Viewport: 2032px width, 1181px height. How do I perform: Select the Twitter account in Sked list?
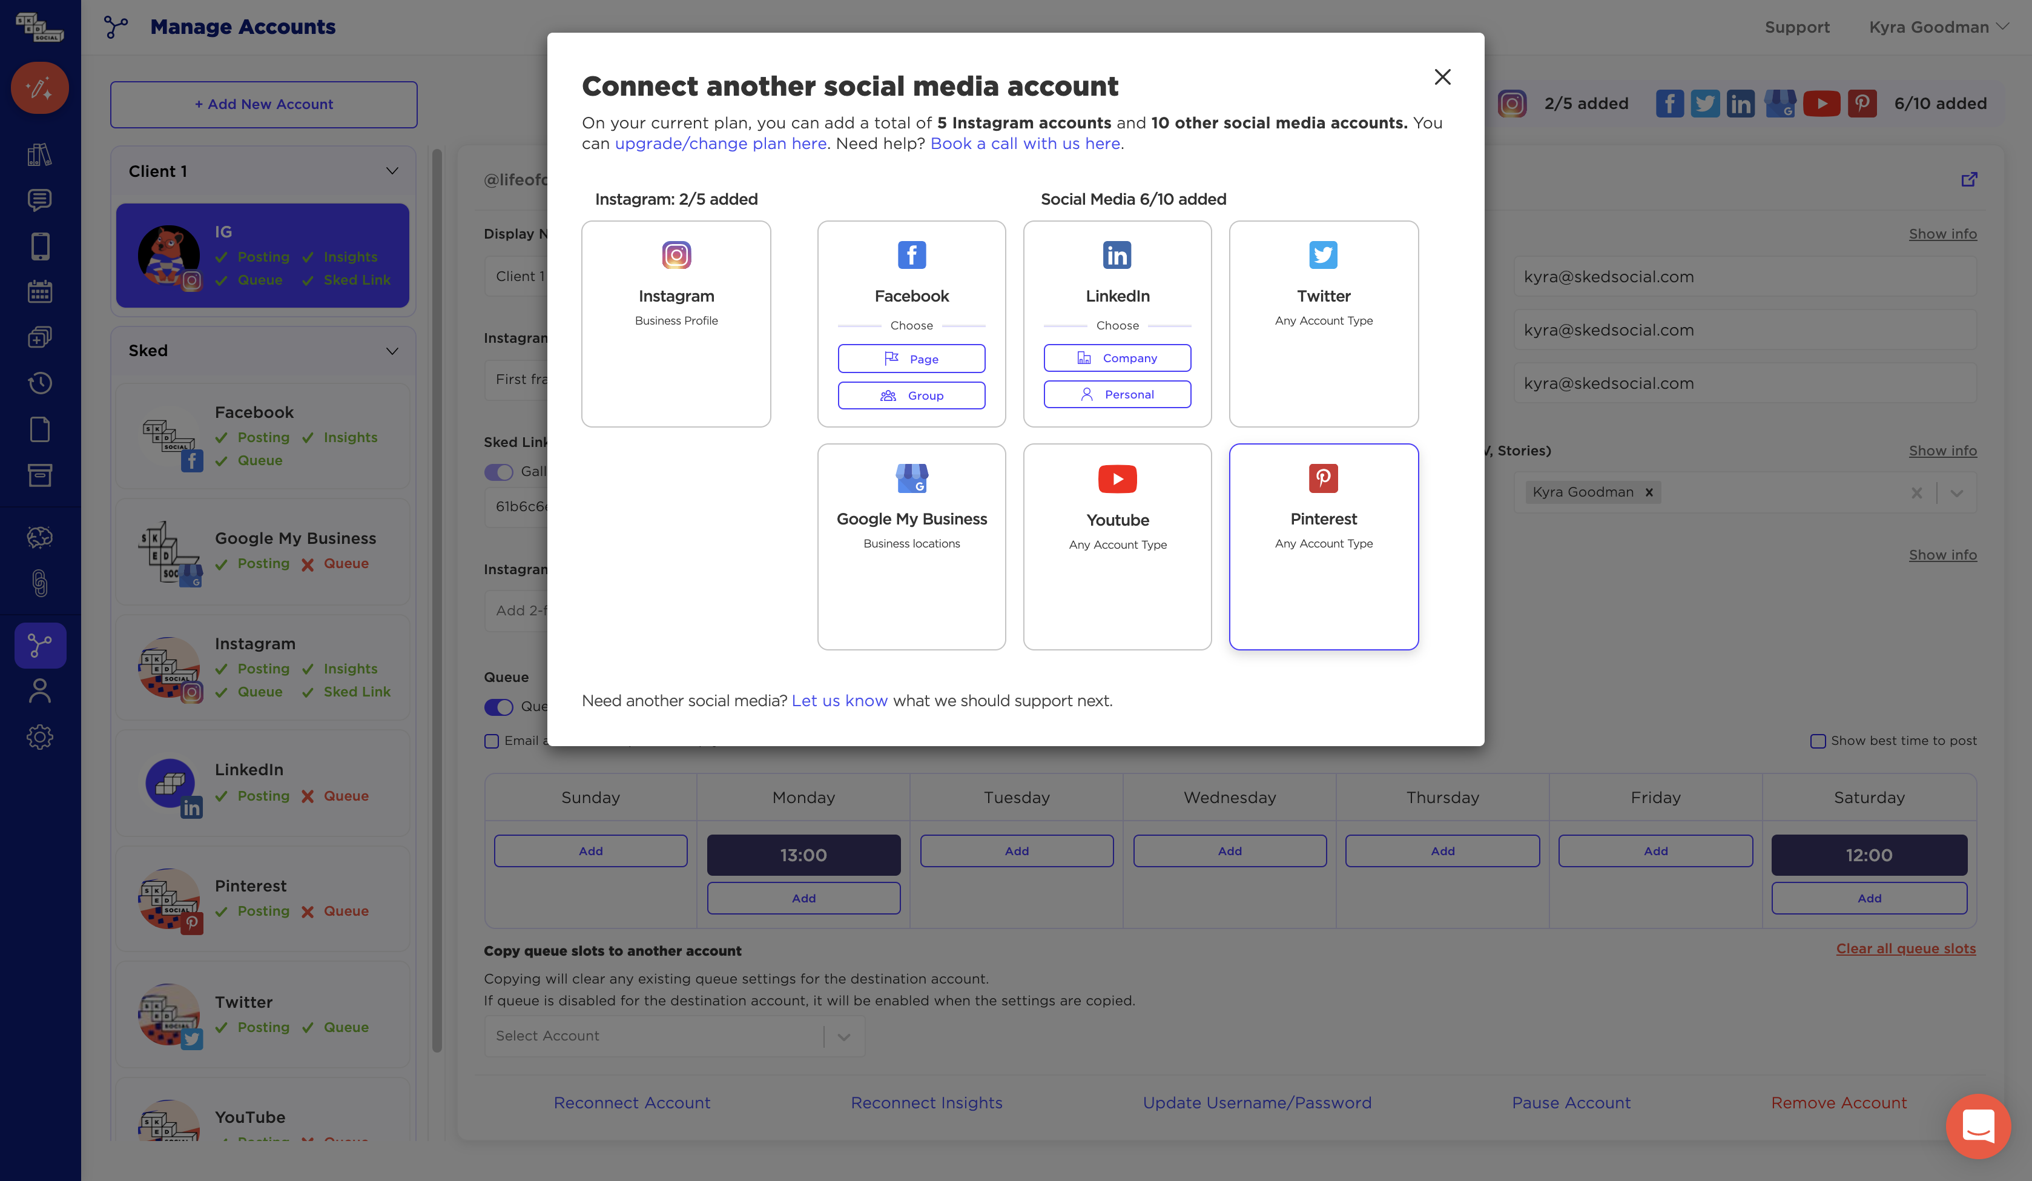click(263, 1015)
